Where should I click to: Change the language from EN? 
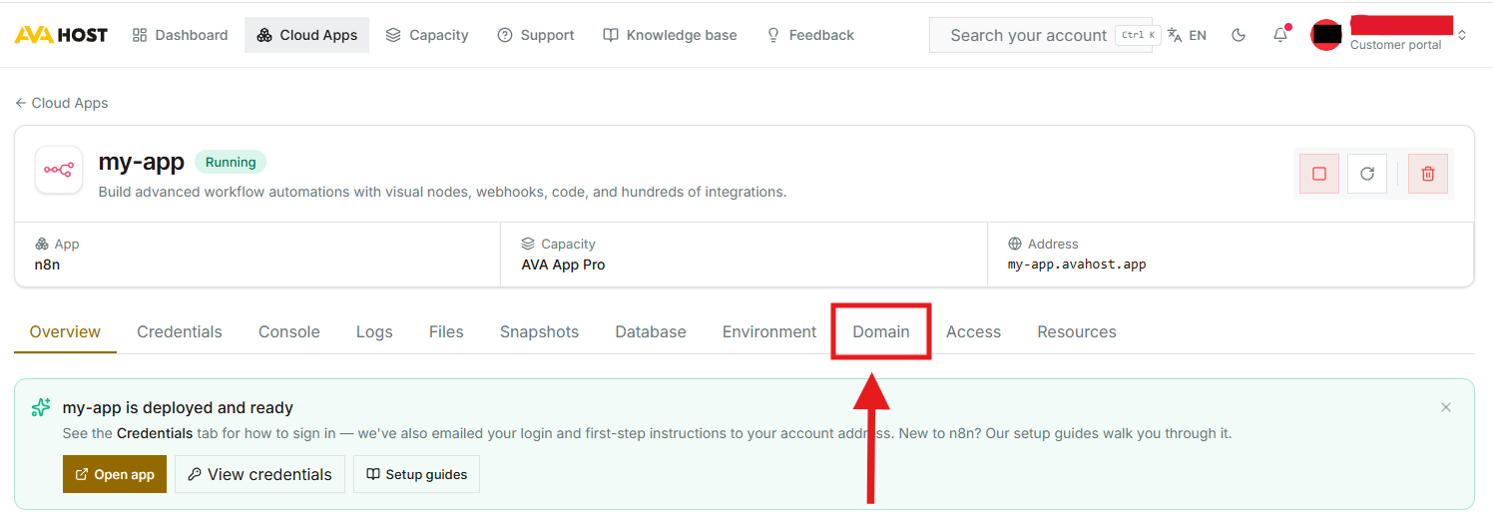click(1187, 35)
